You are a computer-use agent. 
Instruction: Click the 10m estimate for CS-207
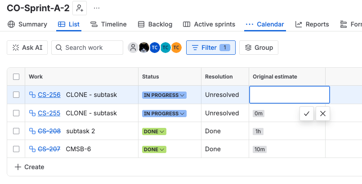click(x=259, y=149)
